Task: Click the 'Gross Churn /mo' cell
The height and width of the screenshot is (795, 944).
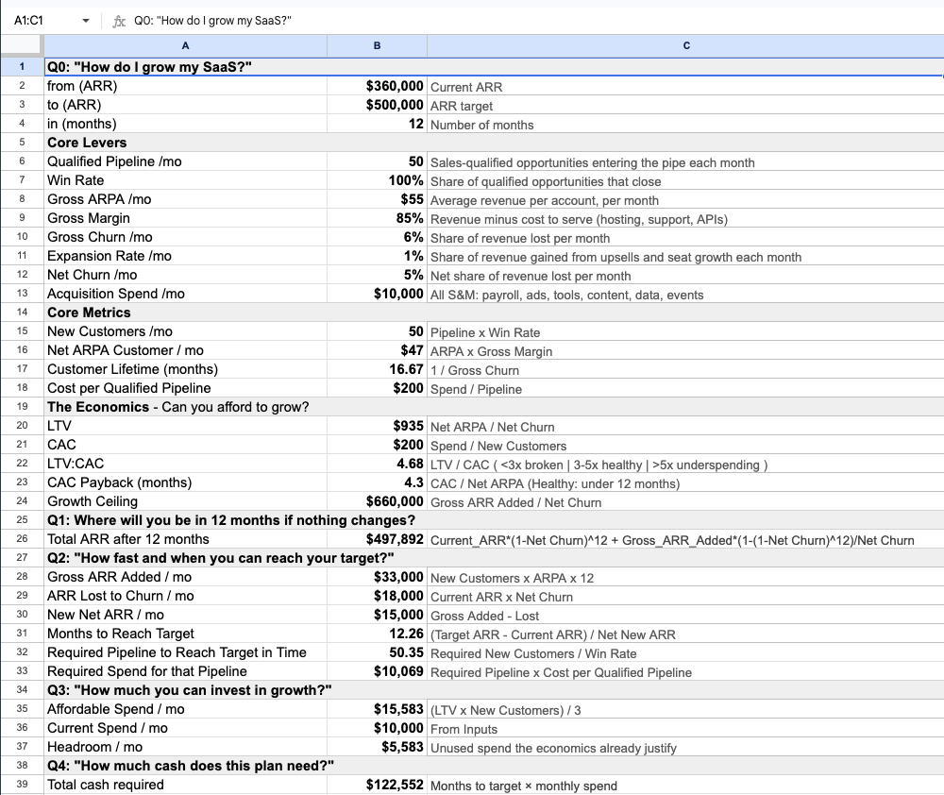Action: pyautogui.click(x=185, y=237)
